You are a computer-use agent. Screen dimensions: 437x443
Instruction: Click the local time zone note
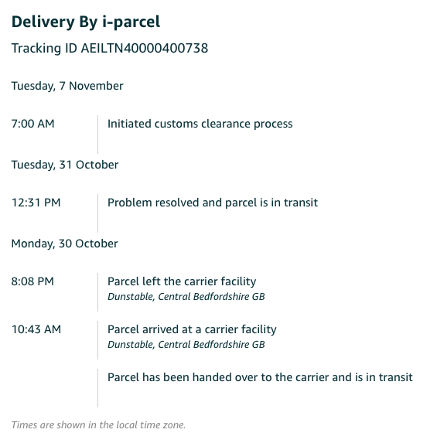pyautogui.click(x=98, y=425)
